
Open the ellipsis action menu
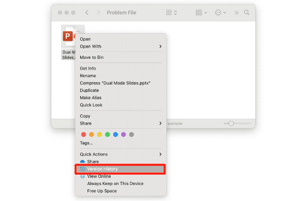221,13
